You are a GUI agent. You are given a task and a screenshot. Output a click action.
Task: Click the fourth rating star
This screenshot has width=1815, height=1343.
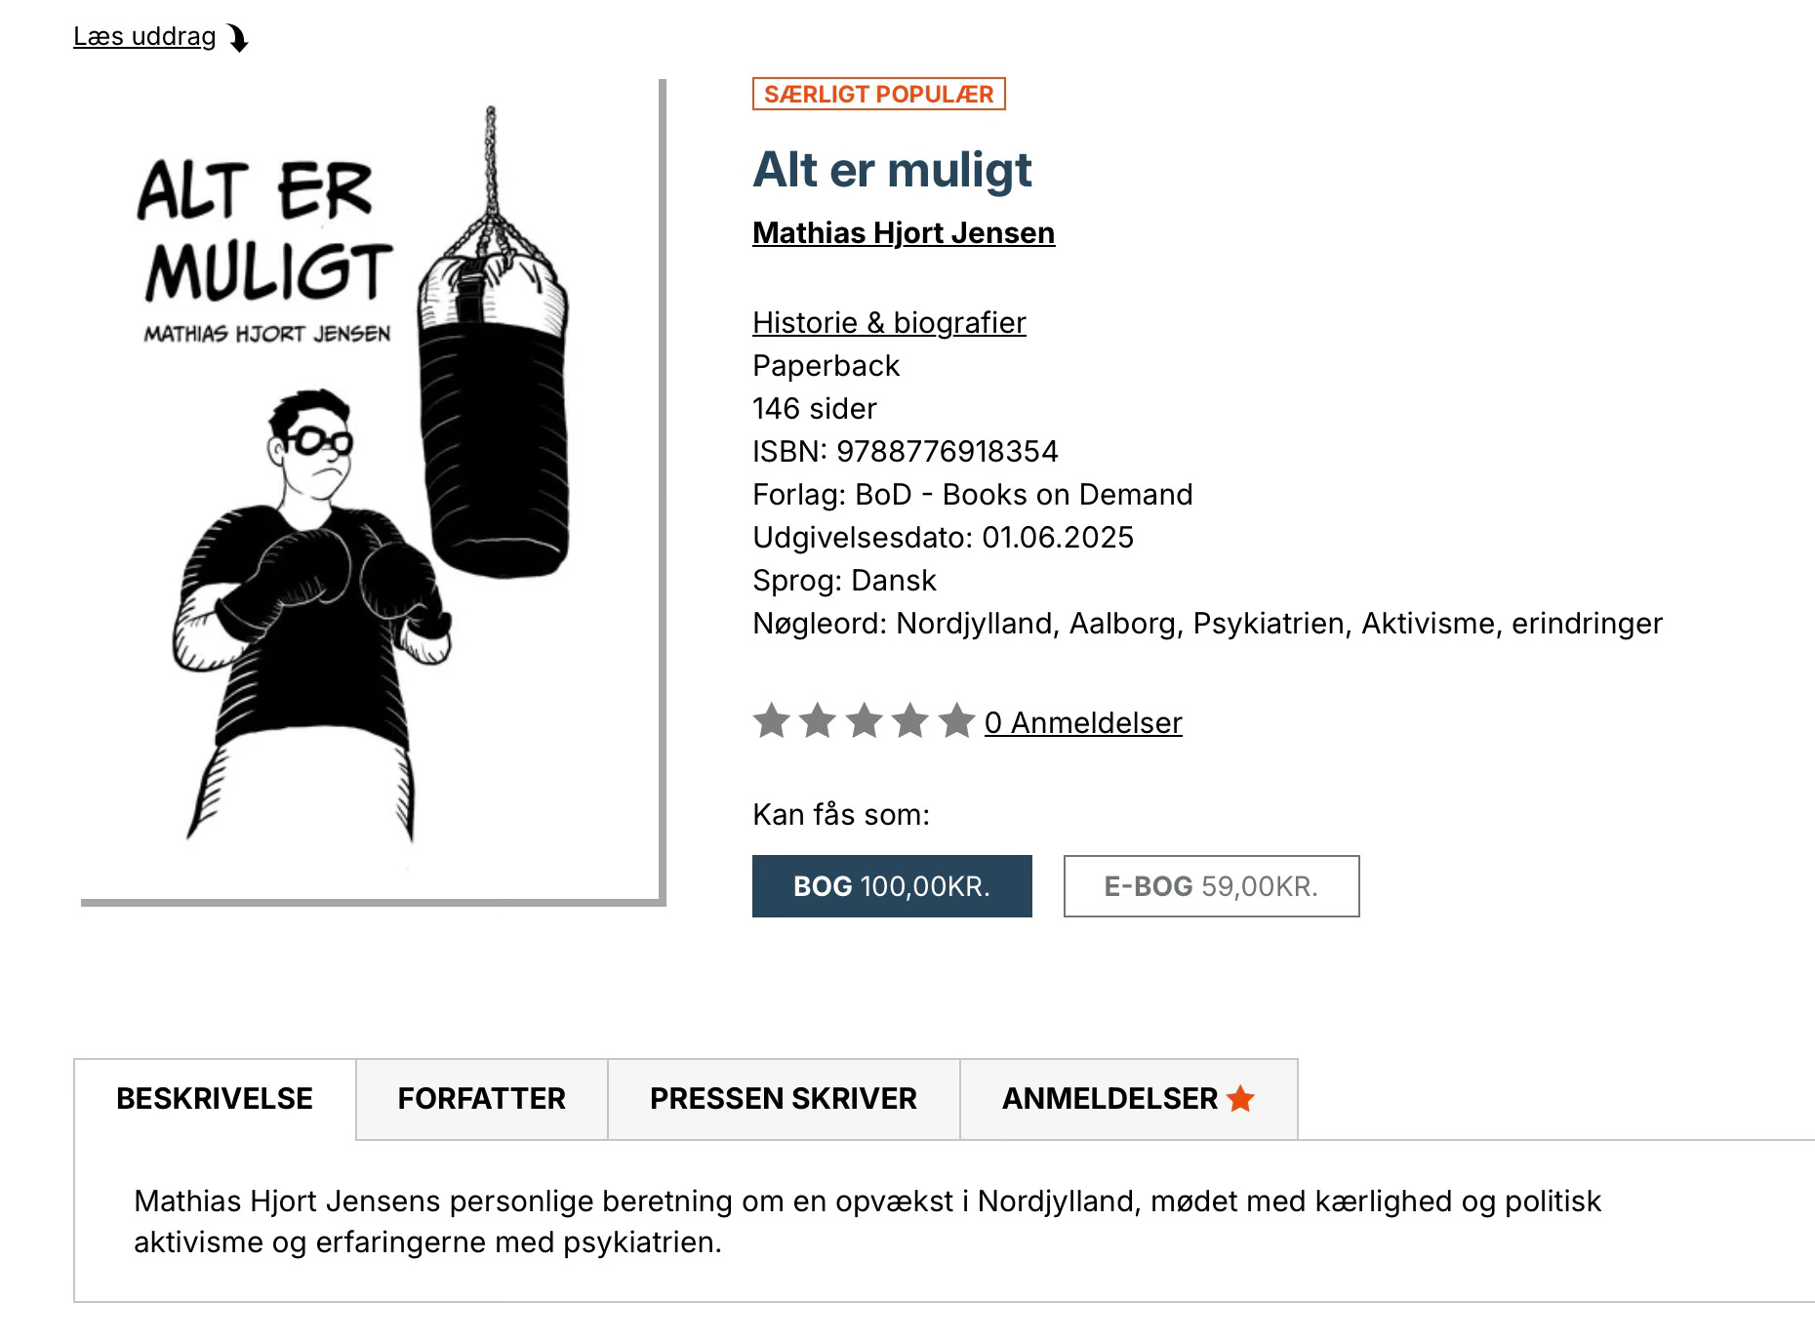click(910, 721)
